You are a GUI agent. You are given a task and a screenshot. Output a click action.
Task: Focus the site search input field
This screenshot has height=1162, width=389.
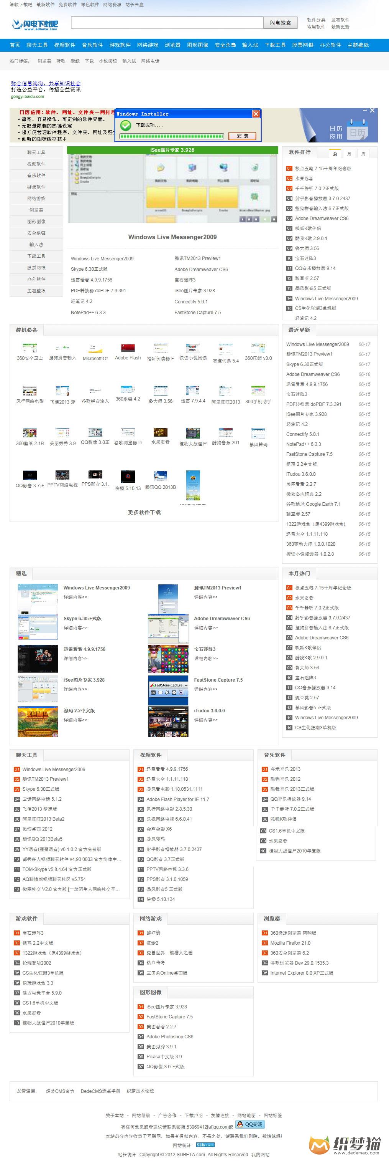click(x=167, y=23)
